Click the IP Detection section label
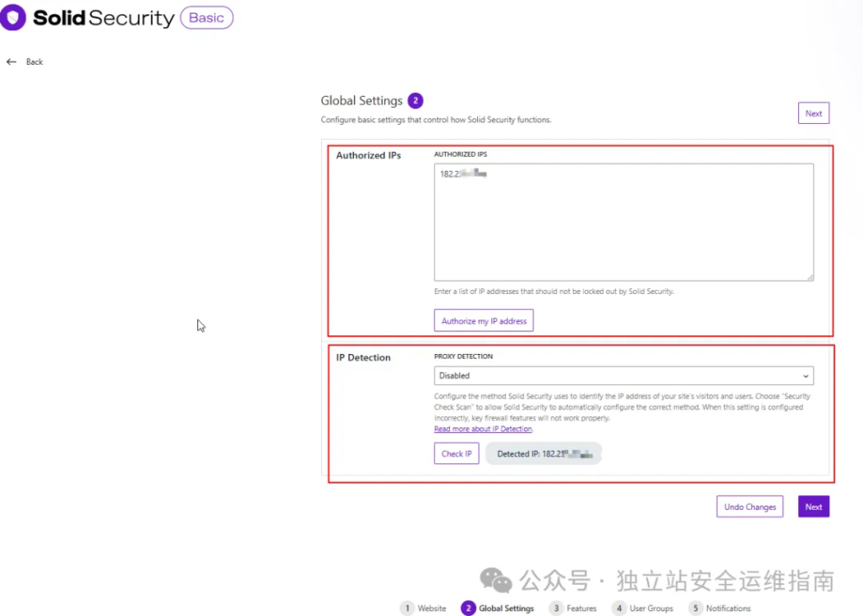863x616 pixels. pyautogui.click(x=363, y=357)
